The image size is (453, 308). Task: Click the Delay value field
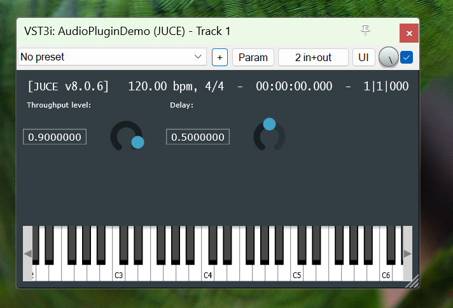point(198,137)
